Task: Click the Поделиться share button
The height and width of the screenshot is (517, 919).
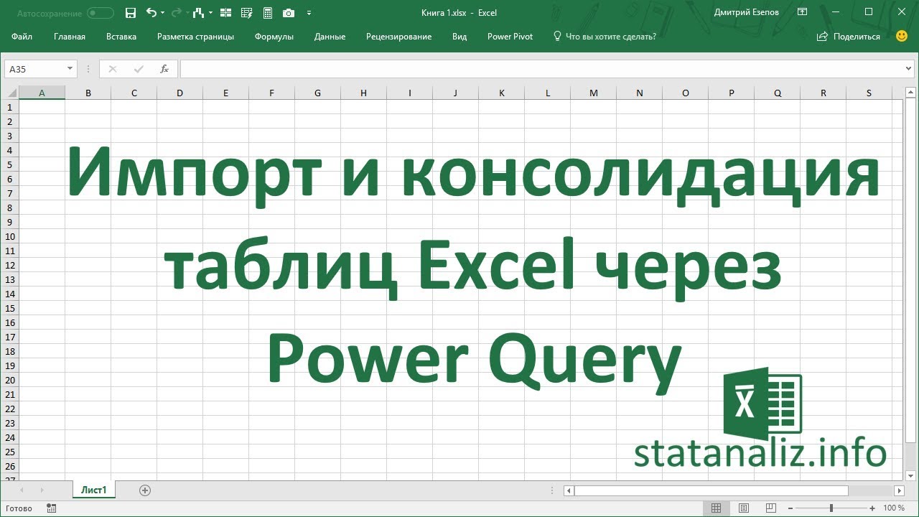Action: pos(849,37)
